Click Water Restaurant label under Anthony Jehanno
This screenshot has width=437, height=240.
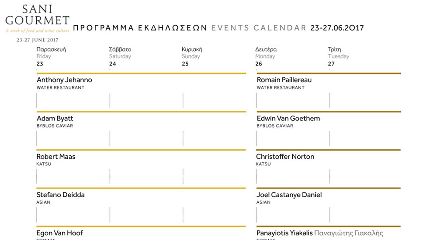tap(60, 87)
